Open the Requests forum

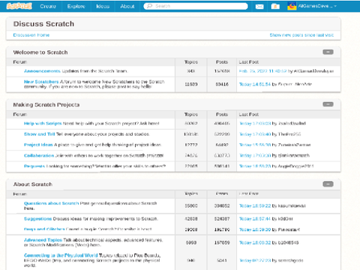[x=34, y=166]
